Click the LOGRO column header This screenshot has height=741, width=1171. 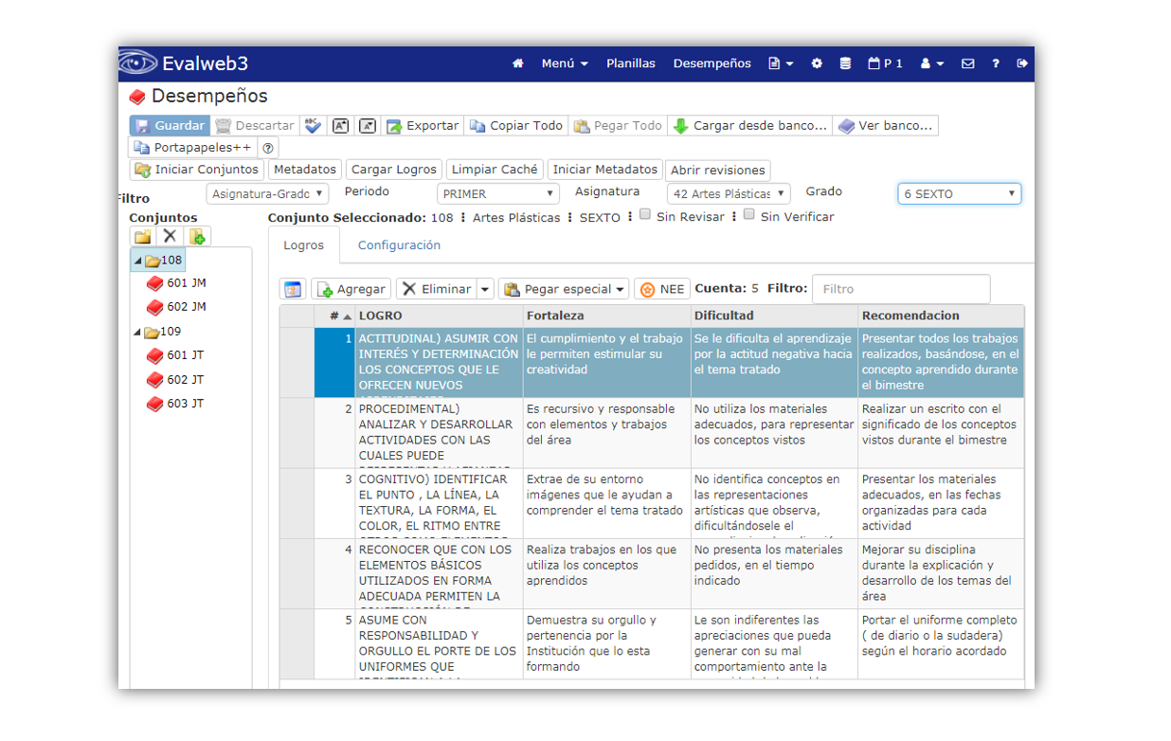click(x=439, y=316)
